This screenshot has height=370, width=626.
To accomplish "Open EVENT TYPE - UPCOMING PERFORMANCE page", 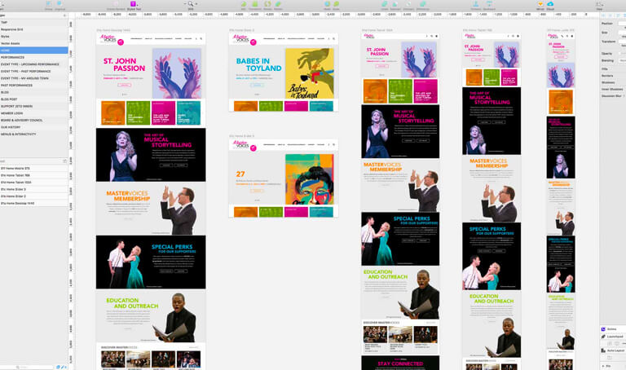I will coord(34,64).
